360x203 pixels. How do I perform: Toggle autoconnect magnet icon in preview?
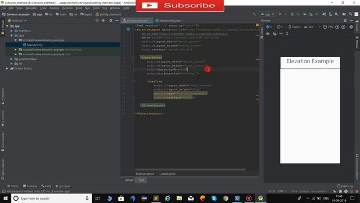click(x=274, y=34)
